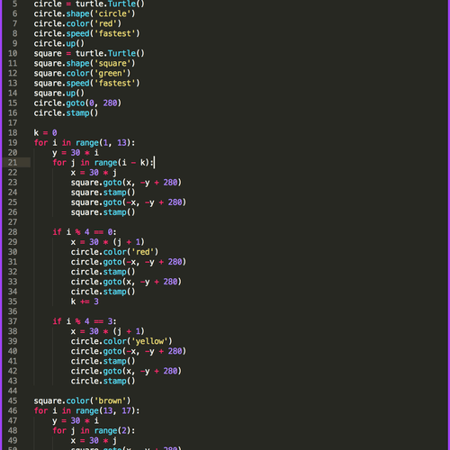Click the square.up() line
Screen dimensions: 450x450
(x=58, y=93)
